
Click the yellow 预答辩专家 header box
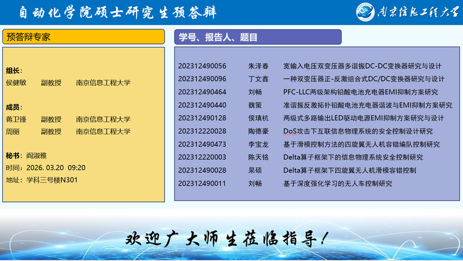83,37
